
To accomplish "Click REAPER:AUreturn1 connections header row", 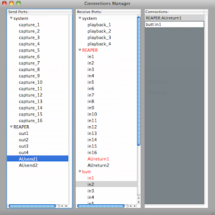I will [x=174, y=18].
